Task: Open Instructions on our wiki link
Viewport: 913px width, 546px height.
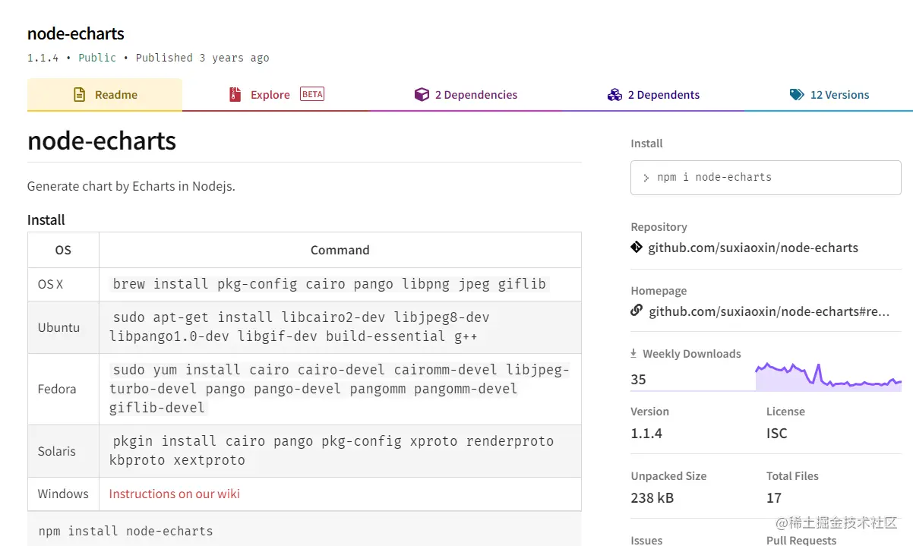Action: [x=175, y=494]
